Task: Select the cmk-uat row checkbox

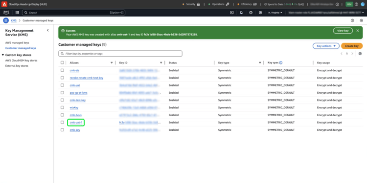Action: tap(62, 85)
